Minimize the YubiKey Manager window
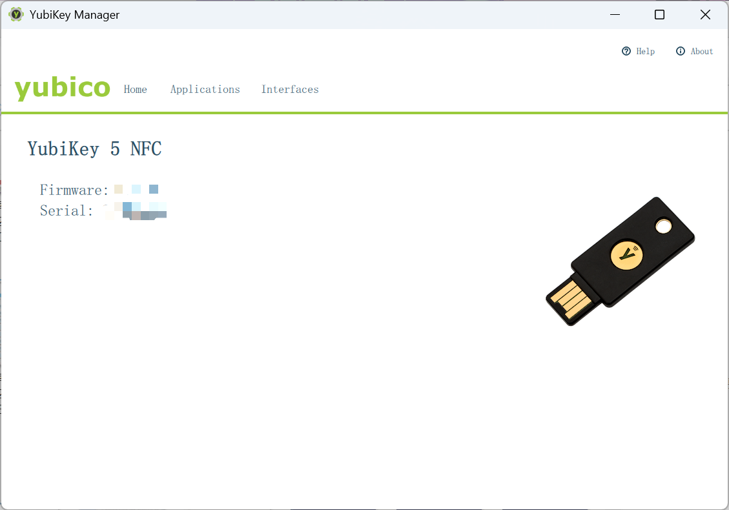The image size is (729, 510). click(614, 14)
